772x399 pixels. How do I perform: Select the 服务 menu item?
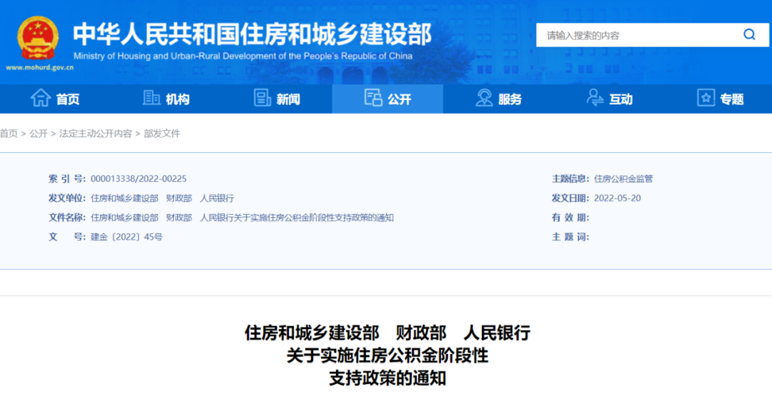pyautogui.click(x=510, y=99)
